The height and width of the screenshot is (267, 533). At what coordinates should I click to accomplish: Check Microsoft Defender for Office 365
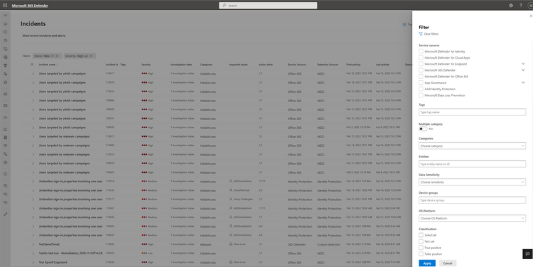(421, 76)
